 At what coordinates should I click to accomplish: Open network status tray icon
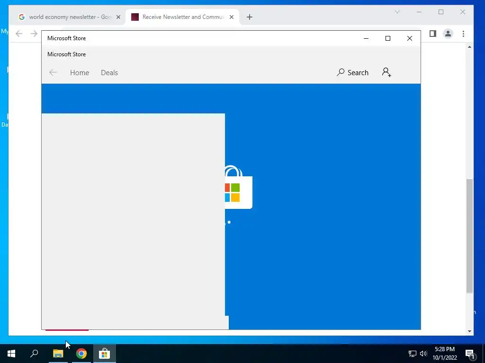[413, 354]
